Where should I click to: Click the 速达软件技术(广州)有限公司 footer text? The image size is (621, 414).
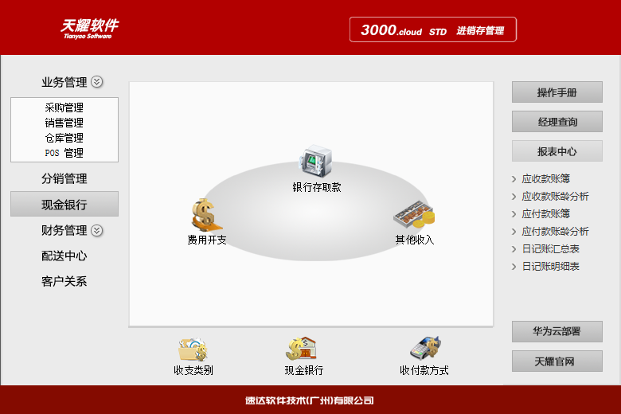310,400
